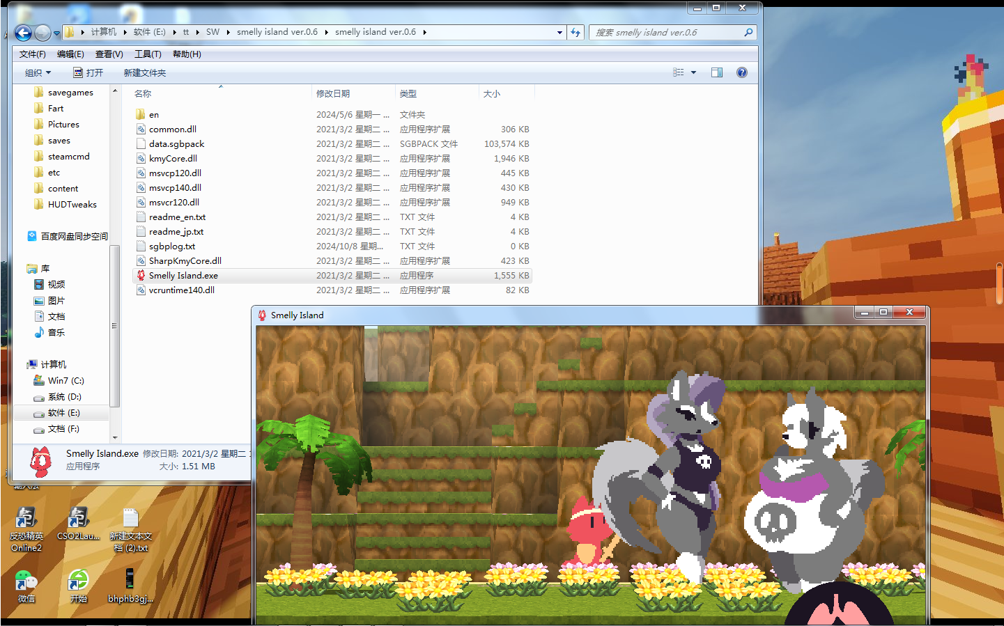1004x626 pixels.
Task: Select the common.dll file icon
Action: (x=141, y=129)
